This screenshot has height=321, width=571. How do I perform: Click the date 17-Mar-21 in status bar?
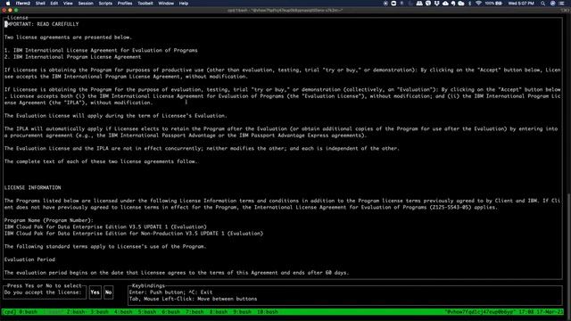(550, 312)
